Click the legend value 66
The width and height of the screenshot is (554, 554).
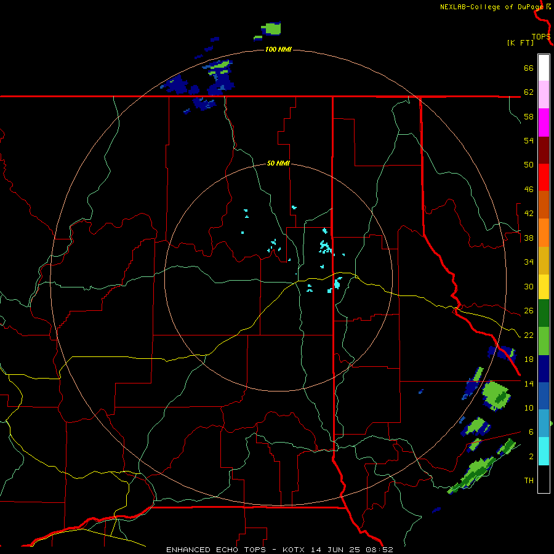[529, 68]
